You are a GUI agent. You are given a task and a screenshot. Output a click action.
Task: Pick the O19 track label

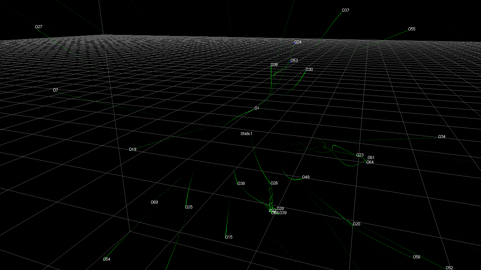tap(133, 150)
